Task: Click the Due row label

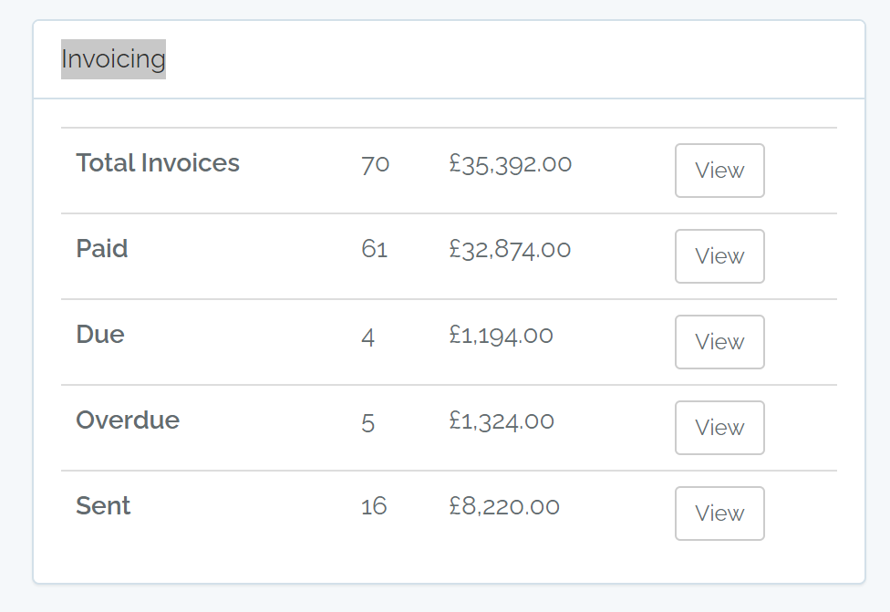Action: coord(100,335)
